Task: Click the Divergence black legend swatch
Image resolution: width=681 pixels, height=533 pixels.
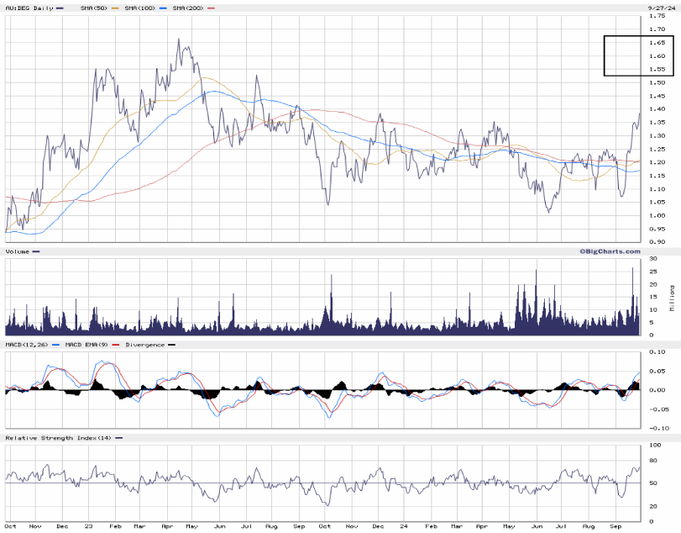Action: pyautogui.click(x=171, y=345)
